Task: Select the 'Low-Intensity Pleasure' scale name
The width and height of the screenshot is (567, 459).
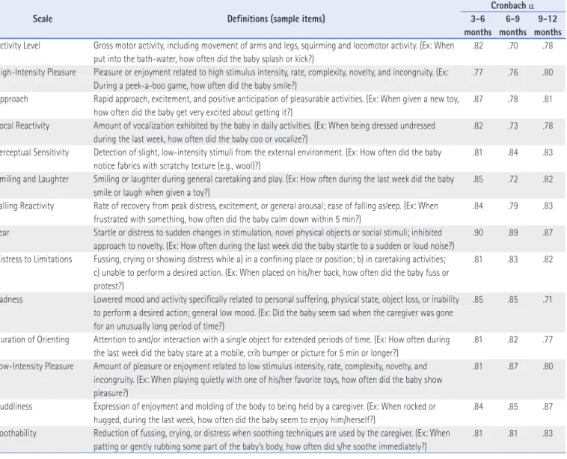Action: click(x=37, y=366)
